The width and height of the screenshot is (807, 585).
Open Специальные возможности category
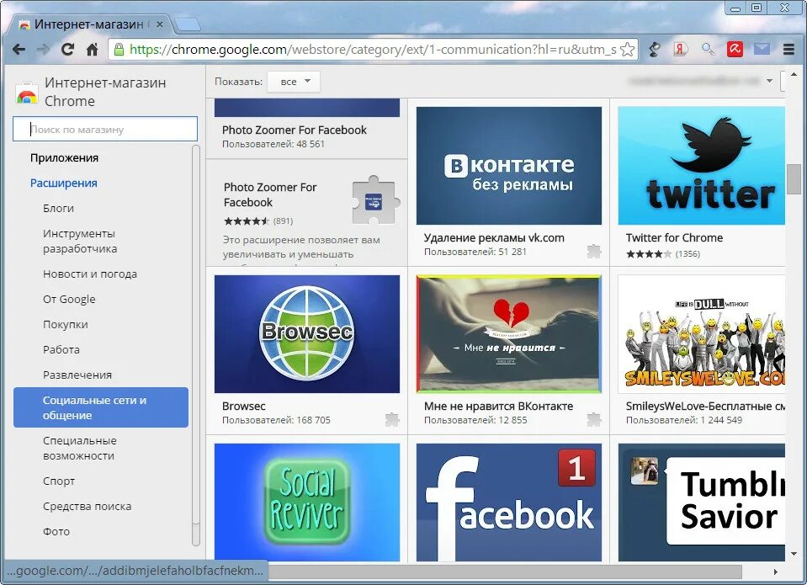coord(80,448)
